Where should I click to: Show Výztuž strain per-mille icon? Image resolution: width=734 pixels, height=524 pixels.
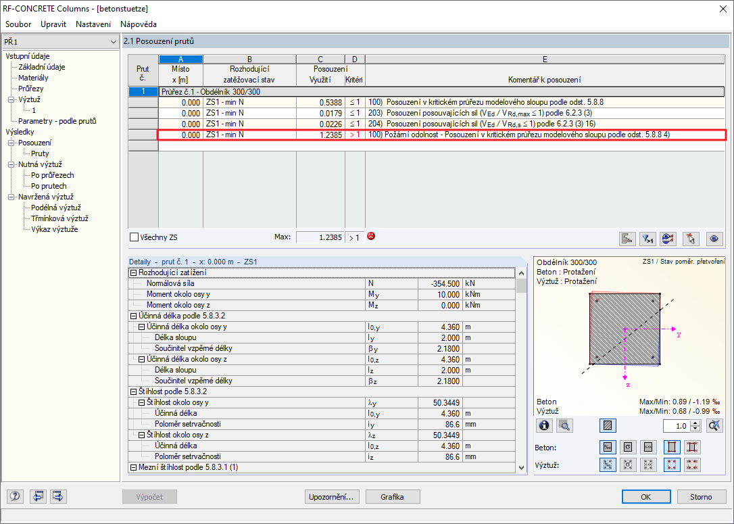pos(608,465)
